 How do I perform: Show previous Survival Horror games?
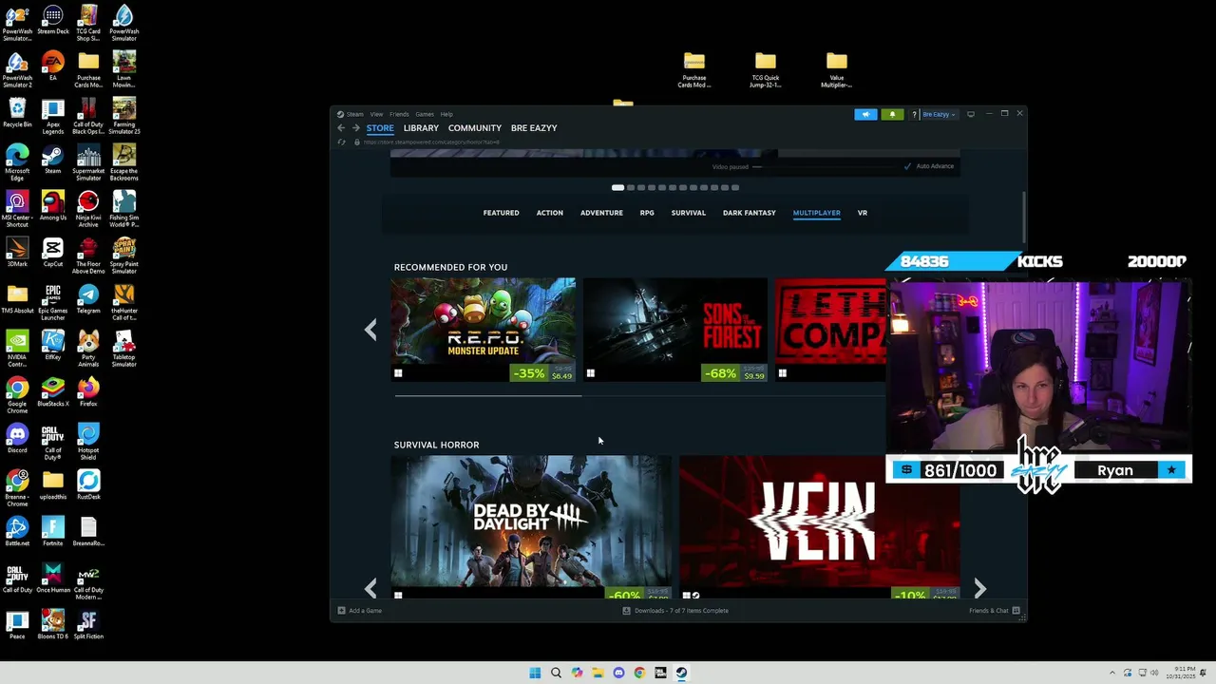[x=370, y=588]
